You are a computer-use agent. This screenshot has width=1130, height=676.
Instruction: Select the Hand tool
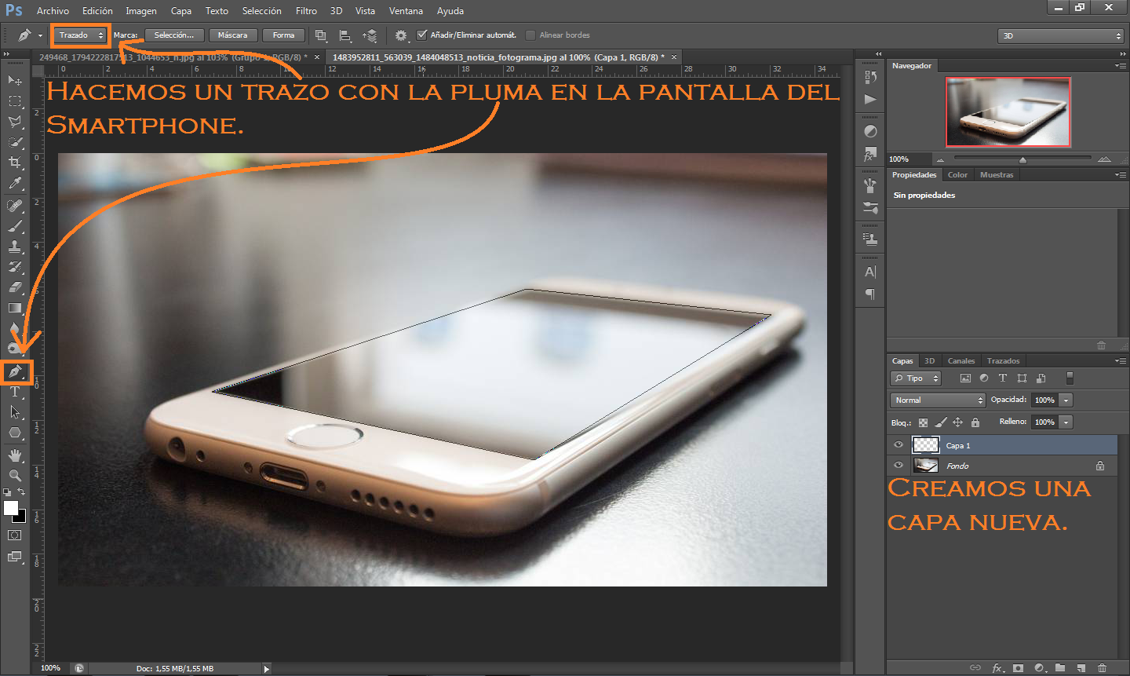point(15,455)
